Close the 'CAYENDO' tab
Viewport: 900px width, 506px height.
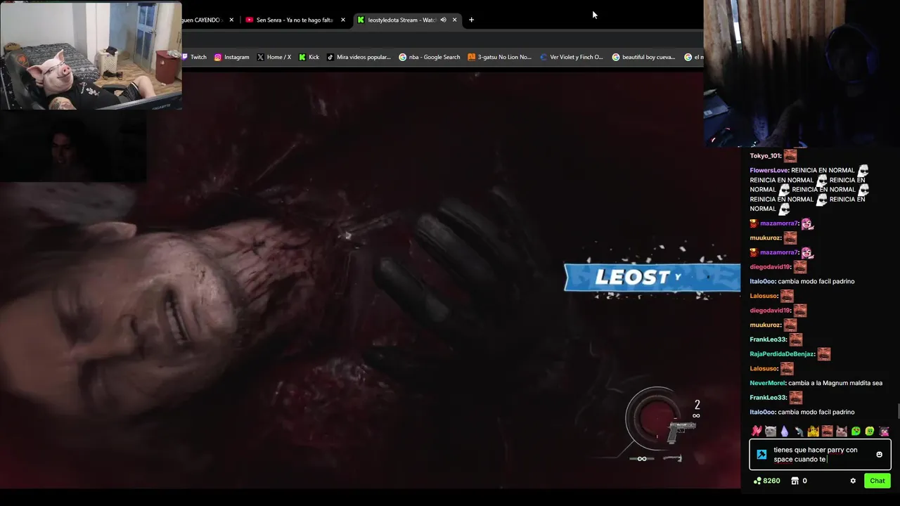click(231, 20)
